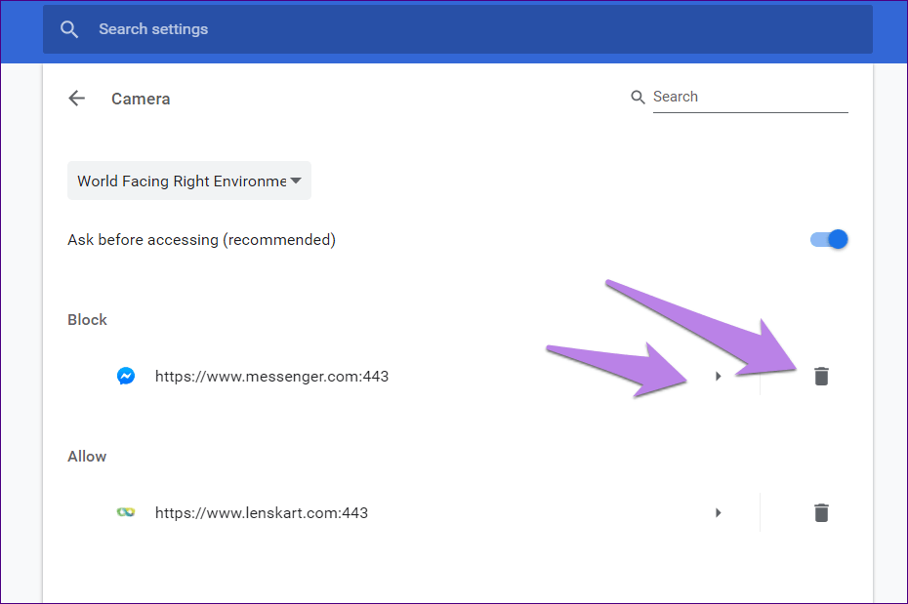Click the small search icon near Camera heading
The width and height of the screenshot is (908, 604).
[x=639, y=98]
